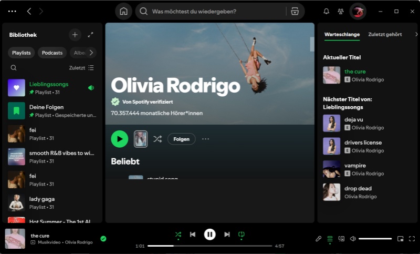Expand the Bibliothek panel with arrows icon

click(90, 35)
